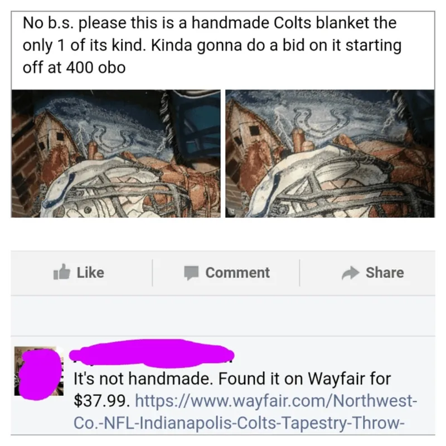The width and height of the screenshot is (446, 446).
Task: Click the Share arrow icon
Action: (x=350, y=273)
